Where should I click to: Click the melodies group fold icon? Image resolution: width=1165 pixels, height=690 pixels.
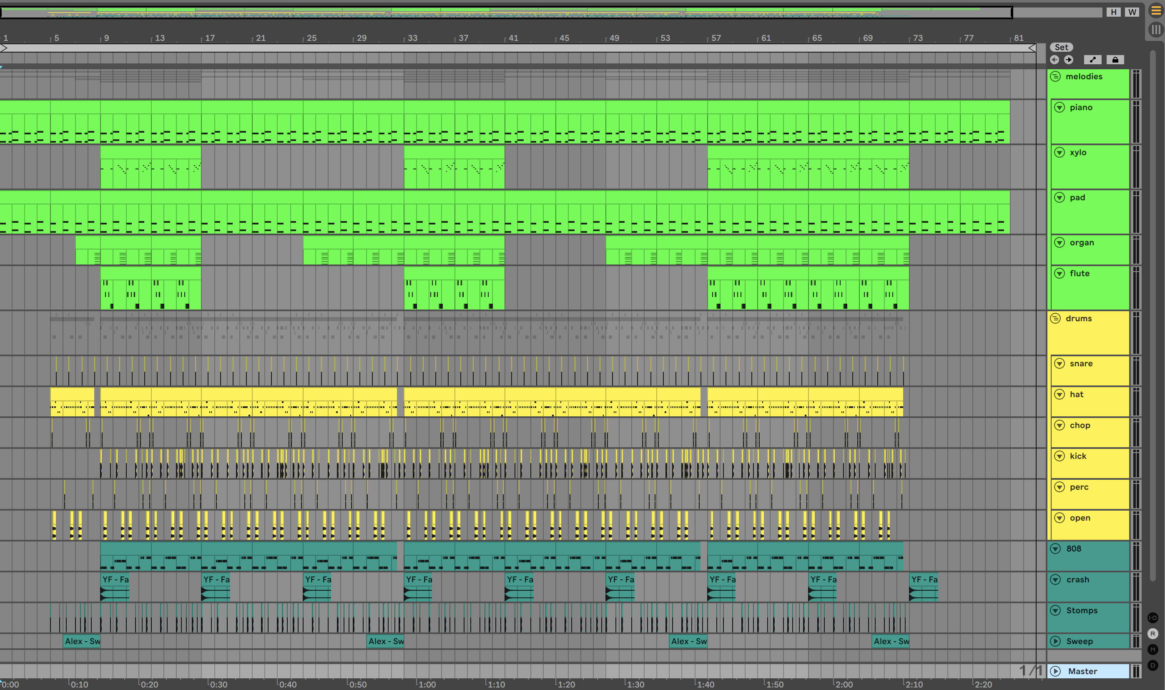1055,77
